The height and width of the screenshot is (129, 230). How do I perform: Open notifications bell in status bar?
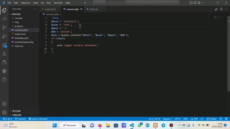(x=226, y=119)
